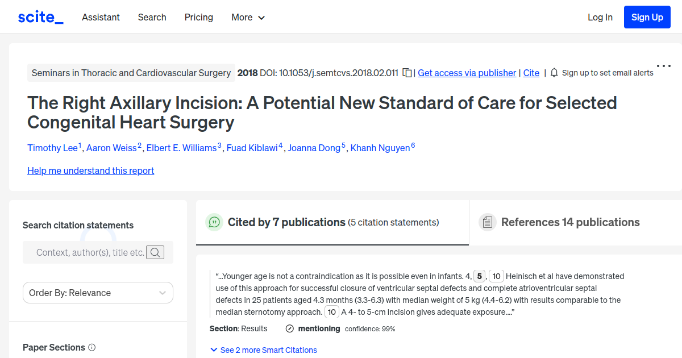This screenshot has width=682, height=358.
Task: Click the document icon beside References
Action: tap(488, 222)
